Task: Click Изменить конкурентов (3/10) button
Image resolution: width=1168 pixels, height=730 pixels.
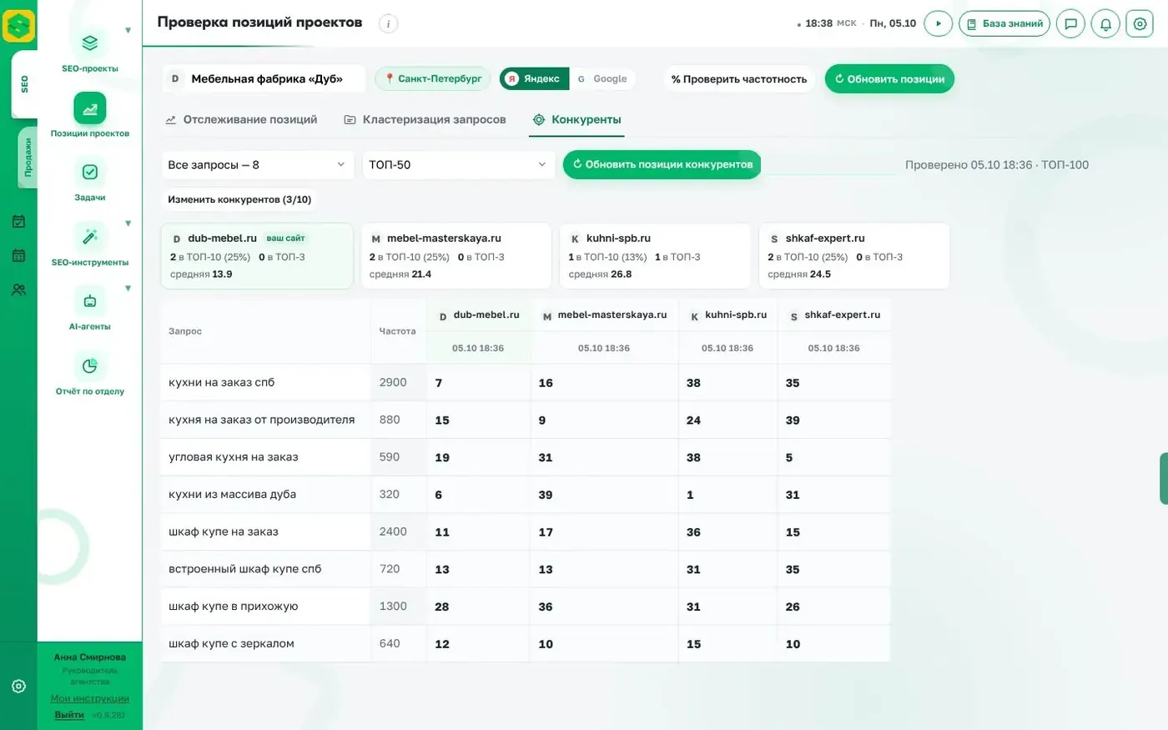Action: tap(239, 199)
